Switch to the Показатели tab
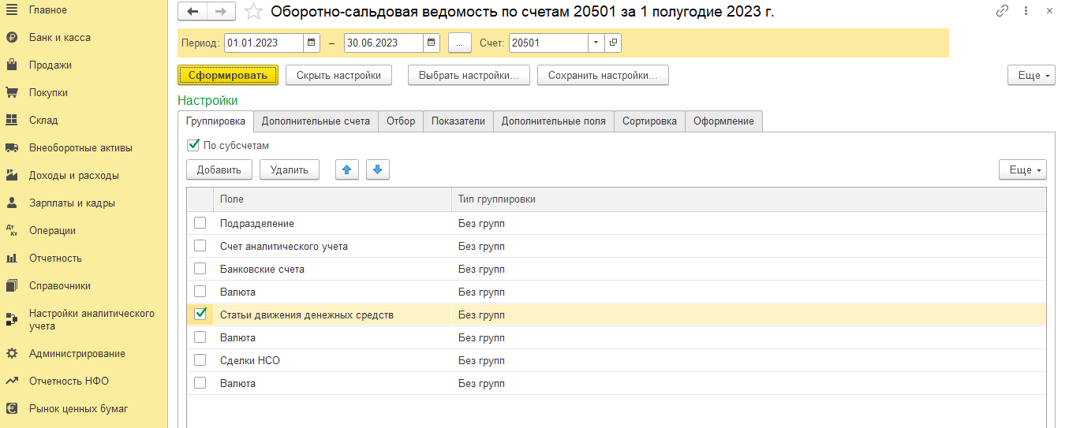This screenshot has width=1069, height=428. point(458,121)
